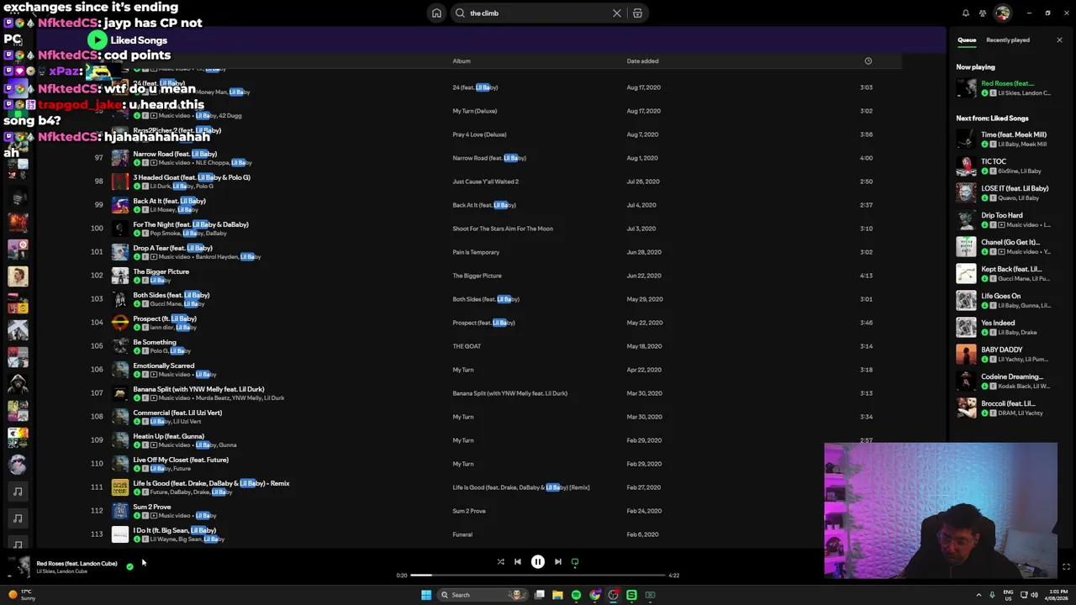Screen dimensions: 1076x605
Task: Clear the search field text
Action: pyautogui.click(x=617, y=13)
